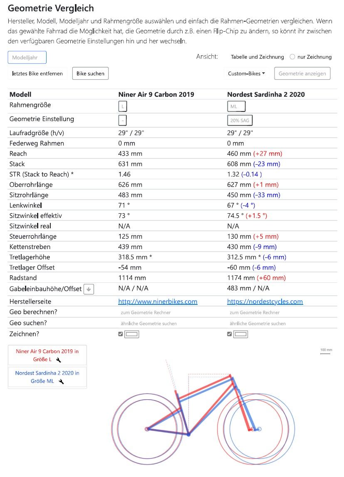
Task: Open the Nordest frame size 'ML' selector
Action: click(236, 106)
